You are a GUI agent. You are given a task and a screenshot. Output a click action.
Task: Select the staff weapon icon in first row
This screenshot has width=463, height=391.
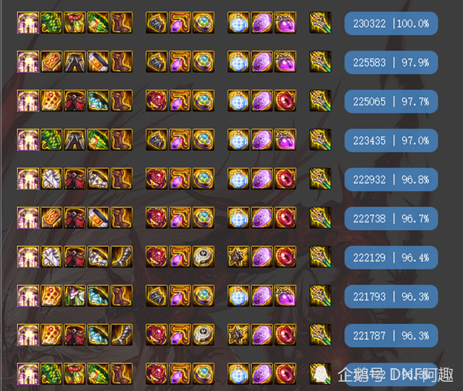click(321, 23)
